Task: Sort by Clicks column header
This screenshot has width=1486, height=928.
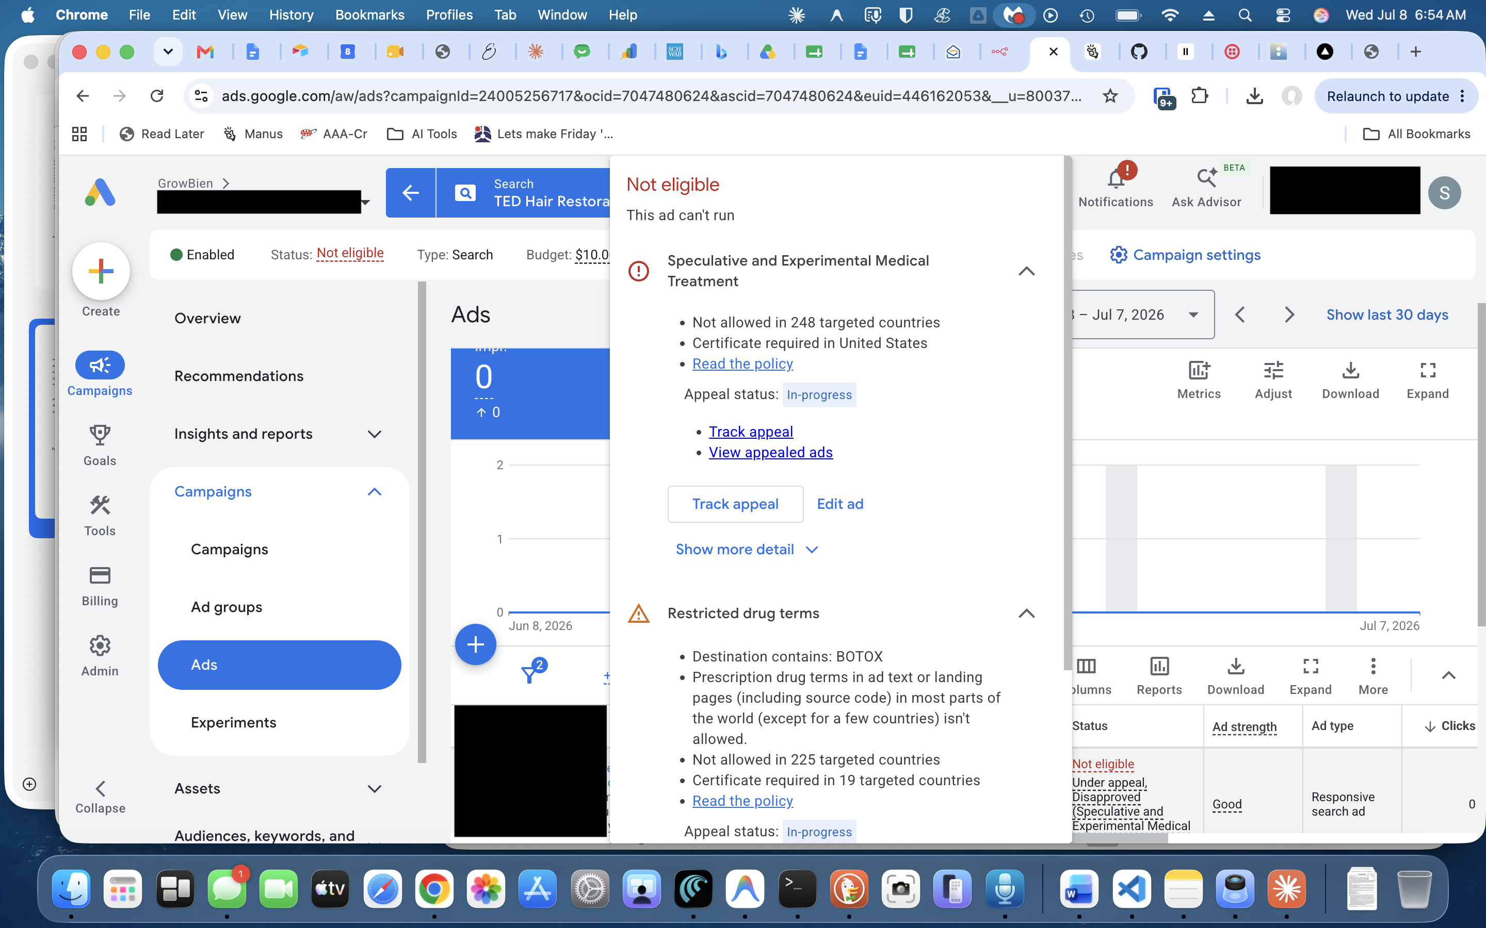Action: coord(1449,726)
